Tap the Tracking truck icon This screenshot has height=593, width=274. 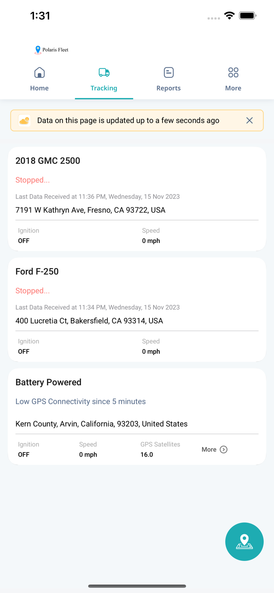coord(104,73)
